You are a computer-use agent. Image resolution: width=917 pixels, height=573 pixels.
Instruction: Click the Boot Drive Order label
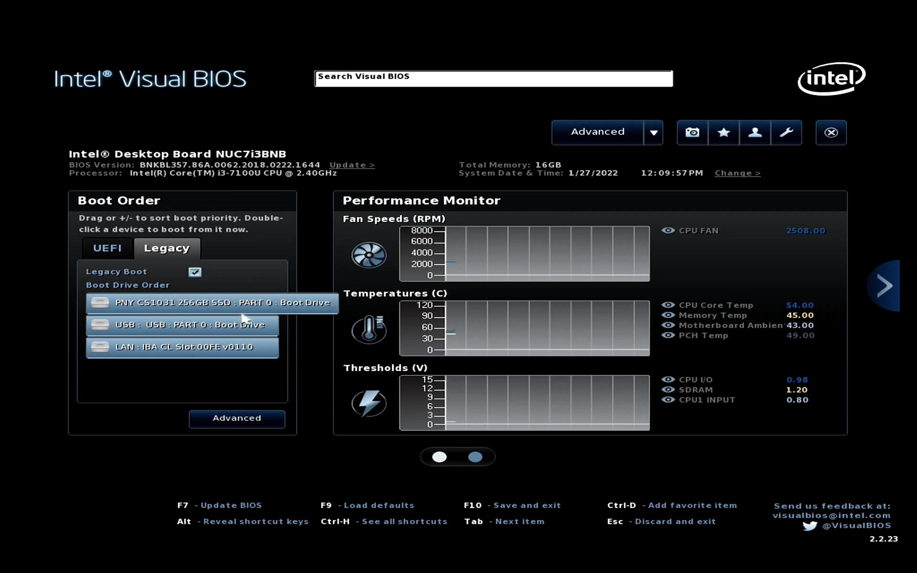[x=128, y=285]
